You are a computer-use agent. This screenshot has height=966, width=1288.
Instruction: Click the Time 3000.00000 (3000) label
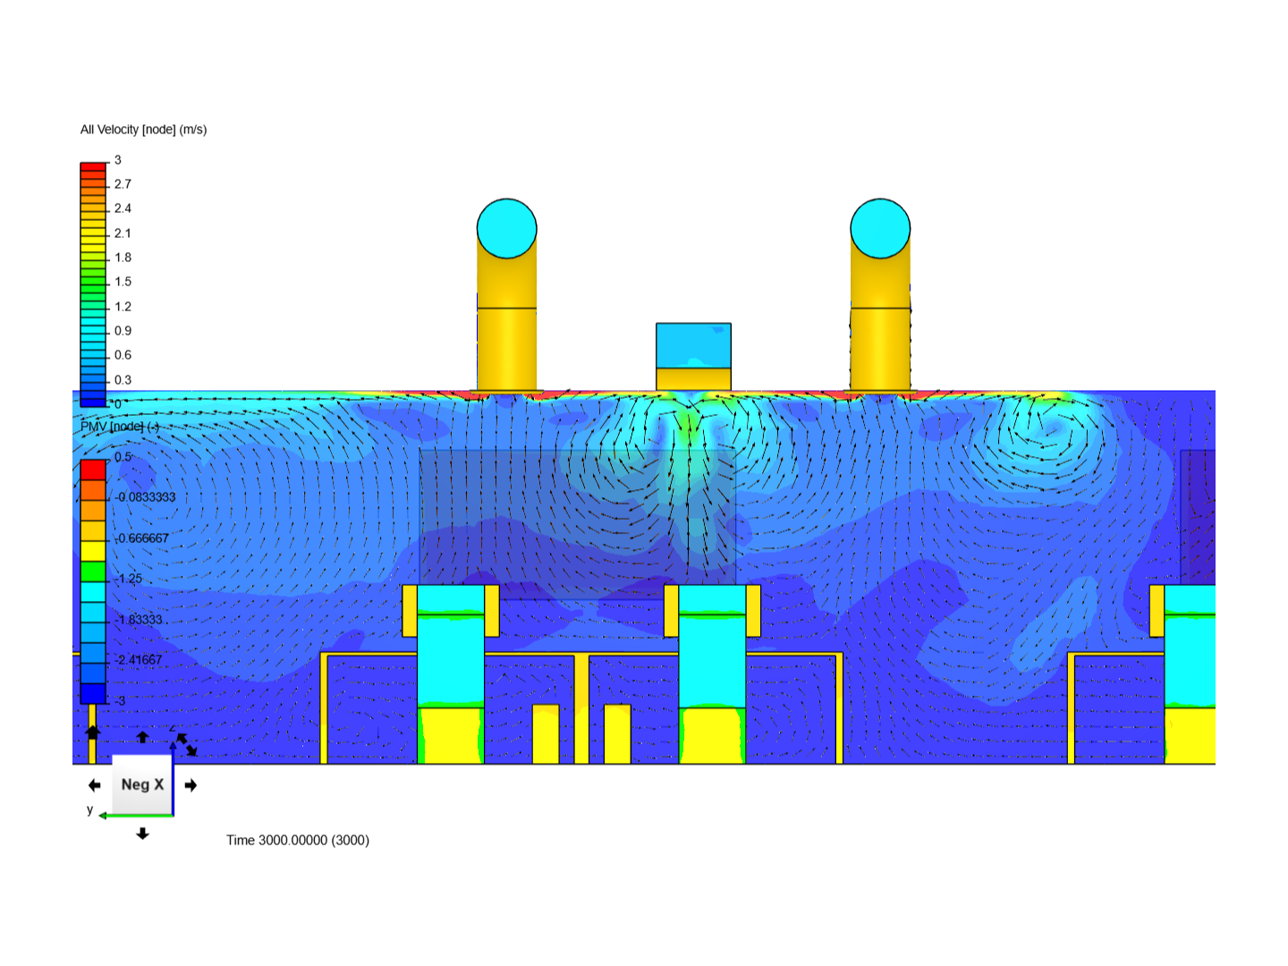(x=298, y=840)
